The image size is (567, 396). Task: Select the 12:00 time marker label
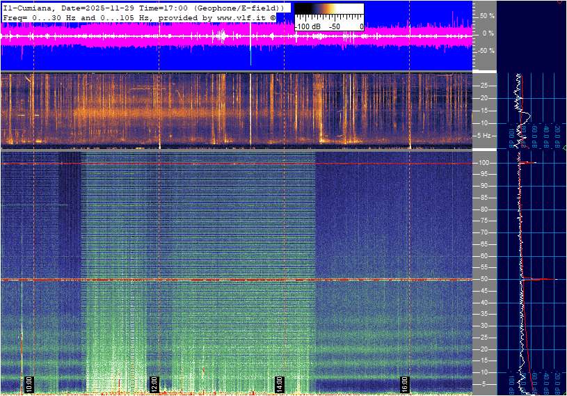coord(154,383)
